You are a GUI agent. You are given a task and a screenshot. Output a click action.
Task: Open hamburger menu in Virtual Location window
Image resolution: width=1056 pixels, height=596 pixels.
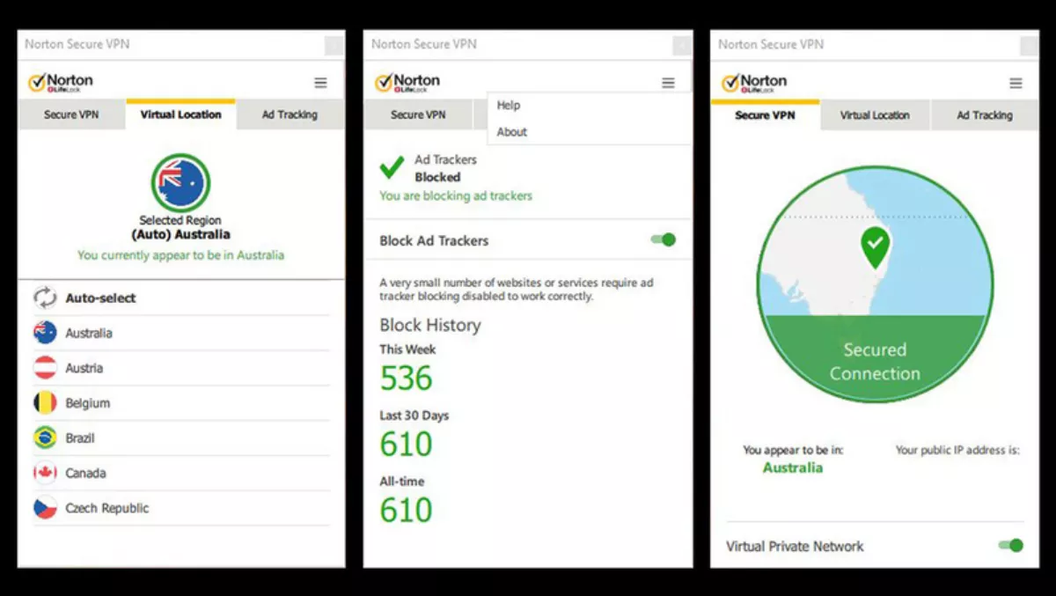(x=321, y=83)
